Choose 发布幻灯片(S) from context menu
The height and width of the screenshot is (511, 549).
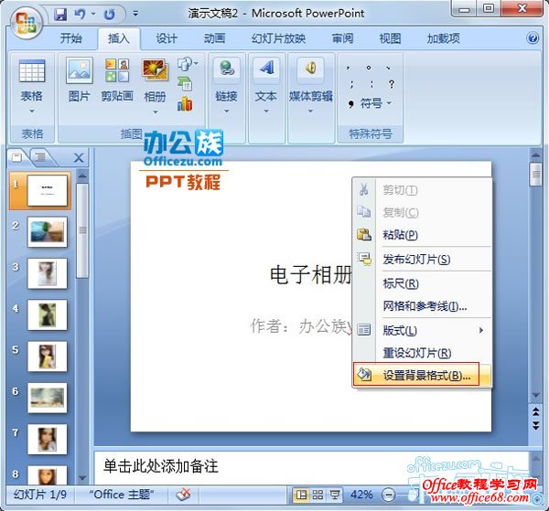(x=422, y=260)
